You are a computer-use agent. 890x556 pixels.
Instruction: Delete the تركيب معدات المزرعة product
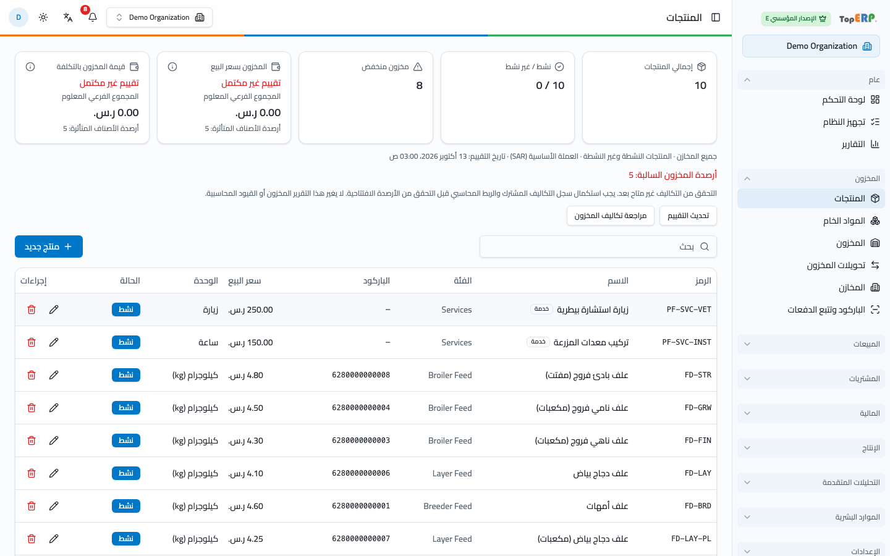[32, 342]
